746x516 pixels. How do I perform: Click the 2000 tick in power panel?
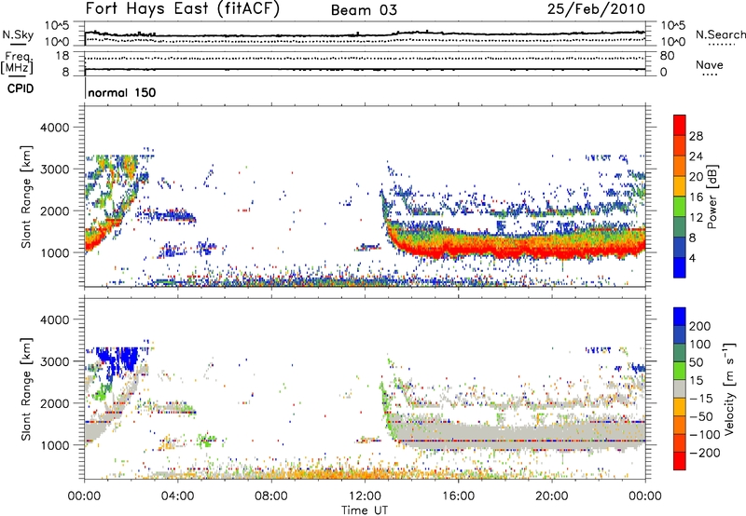pyautogui.click(x=54, y=210)
